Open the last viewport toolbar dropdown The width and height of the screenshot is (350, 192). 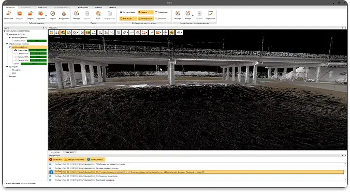coord(182,33)
